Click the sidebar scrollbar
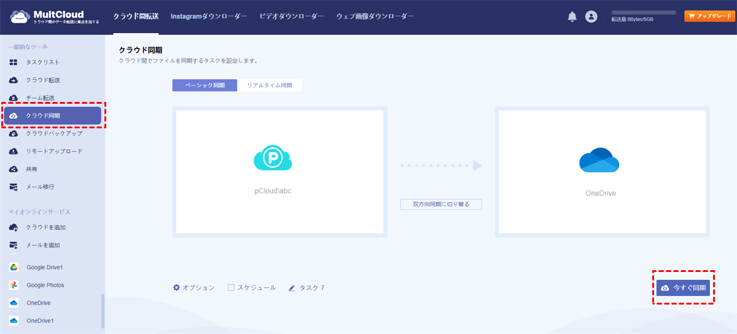Screen dimensions: 737x334 coord(103,311)
